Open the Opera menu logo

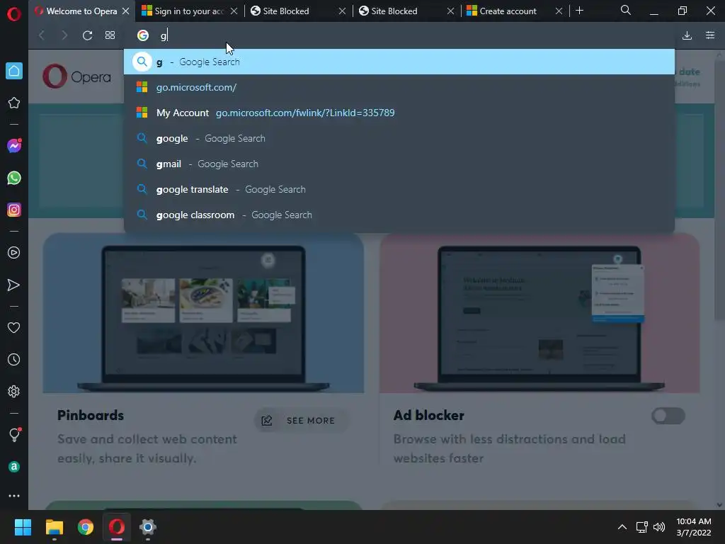[14, 14]
